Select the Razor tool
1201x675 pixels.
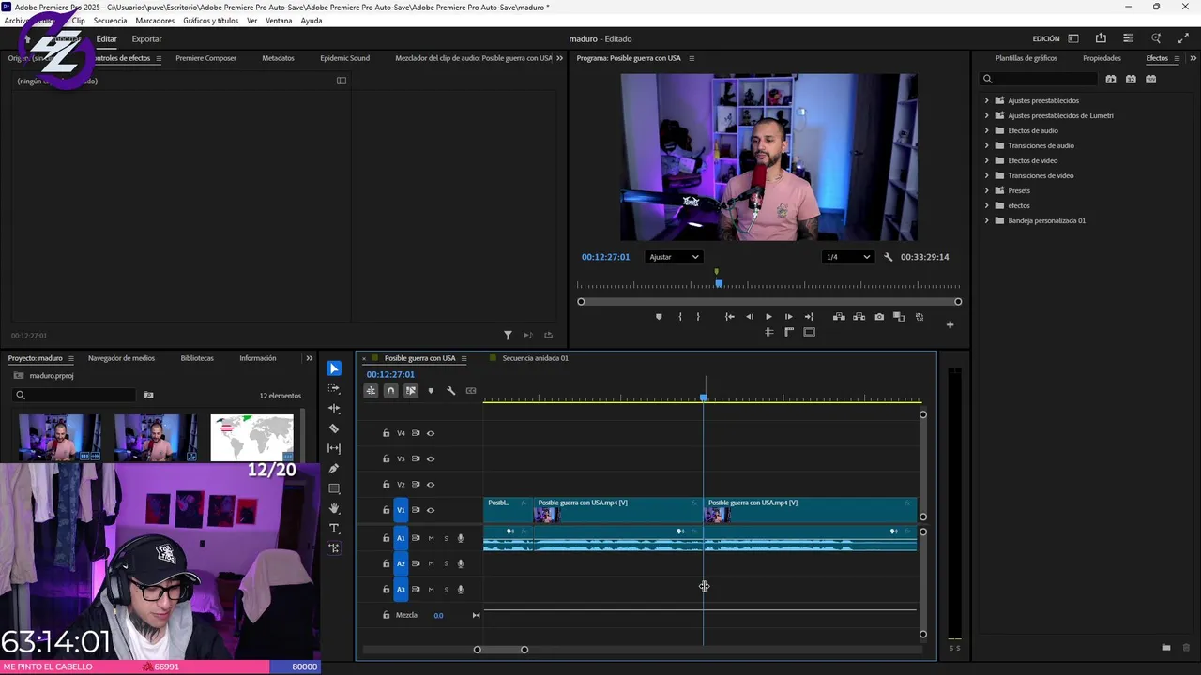(x=334, y=428)
